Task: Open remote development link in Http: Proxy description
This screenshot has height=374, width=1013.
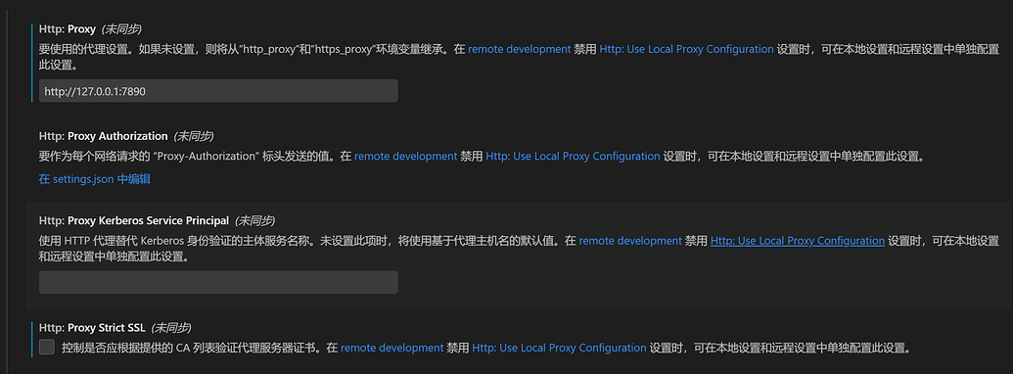Action: (x=520, y=49)
